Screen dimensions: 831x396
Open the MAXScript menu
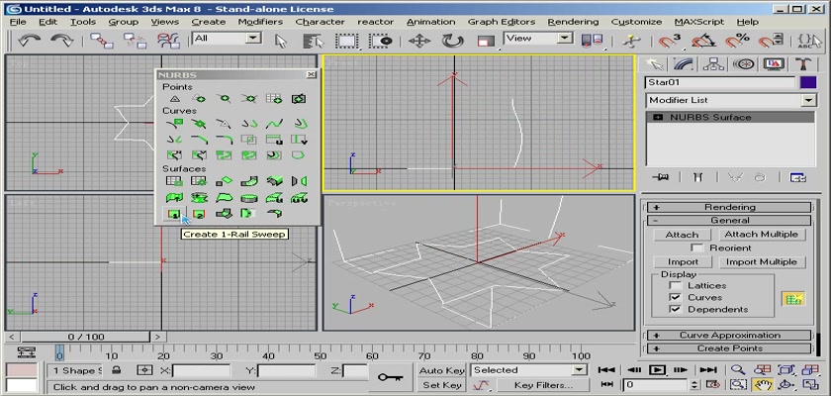(x=699, y=22)
